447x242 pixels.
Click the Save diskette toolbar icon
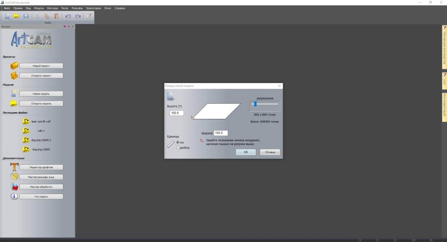(26, 16)
